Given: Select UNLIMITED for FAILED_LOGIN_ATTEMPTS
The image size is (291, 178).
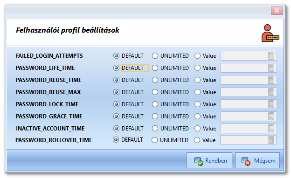Looking at the screenshot, I should tap(155, 55).
